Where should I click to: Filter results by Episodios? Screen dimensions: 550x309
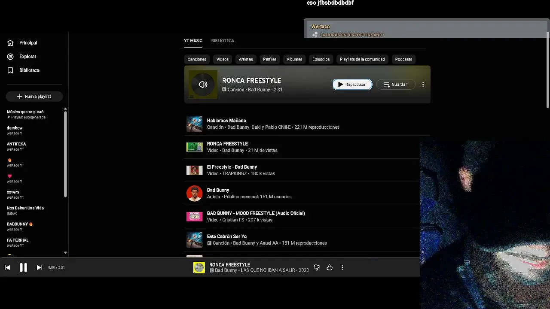coord(321,59)
